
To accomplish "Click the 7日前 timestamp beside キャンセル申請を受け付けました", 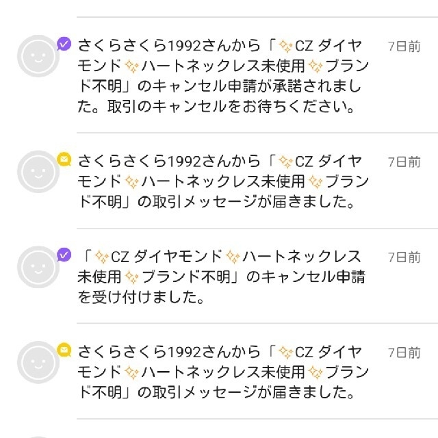I will click(404, 257).
